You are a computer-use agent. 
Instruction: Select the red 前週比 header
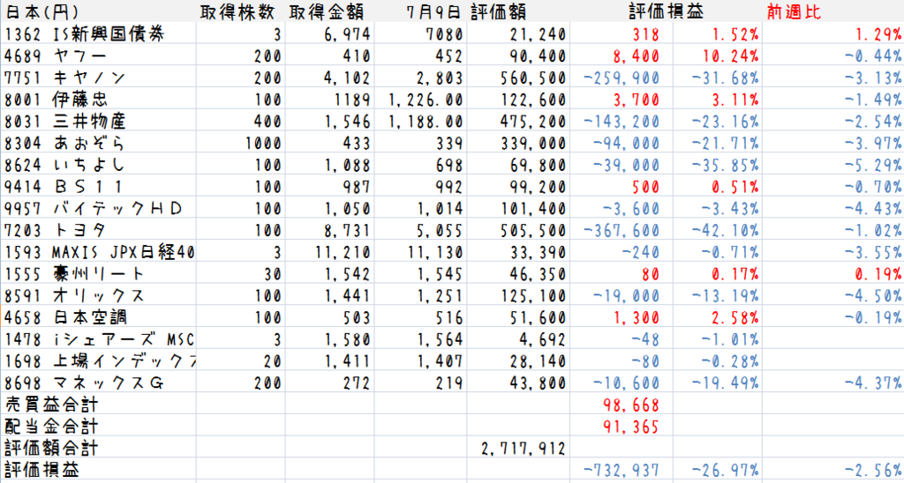(x=795, y=12)
